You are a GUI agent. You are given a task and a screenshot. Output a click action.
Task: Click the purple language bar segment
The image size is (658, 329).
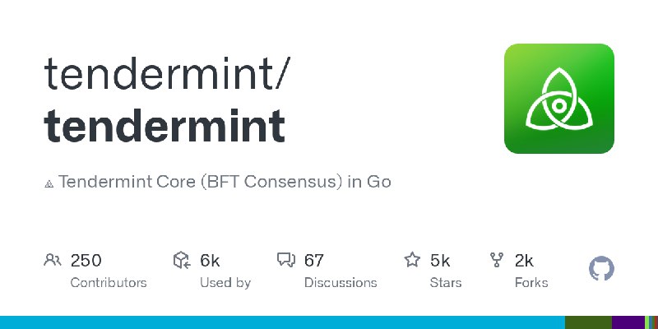pyautogui.click(x=628, y=322)
